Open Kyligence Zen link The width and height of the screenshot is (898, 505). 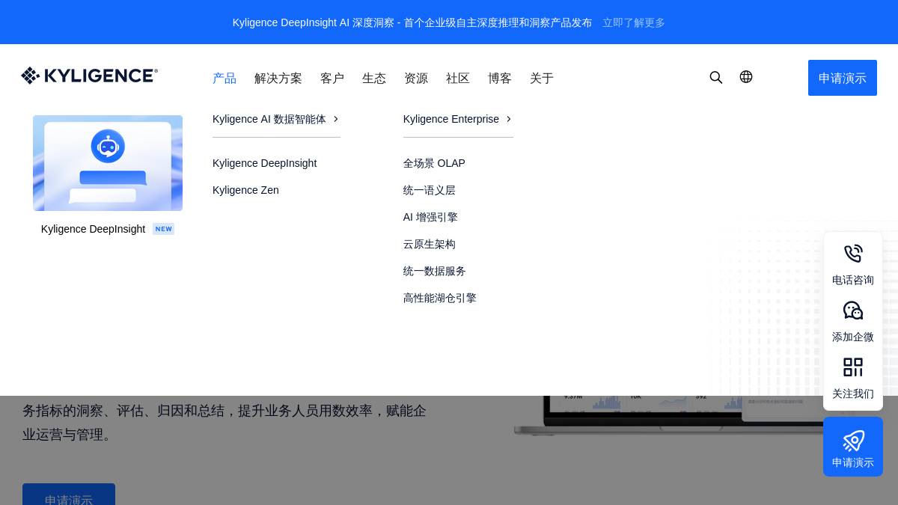point(245,190)
